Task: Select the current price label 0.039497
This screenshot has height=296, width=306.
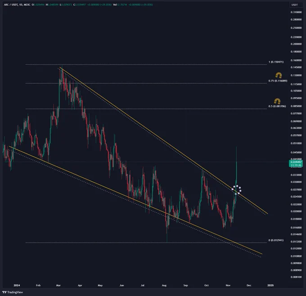Action: pos(296,162)
